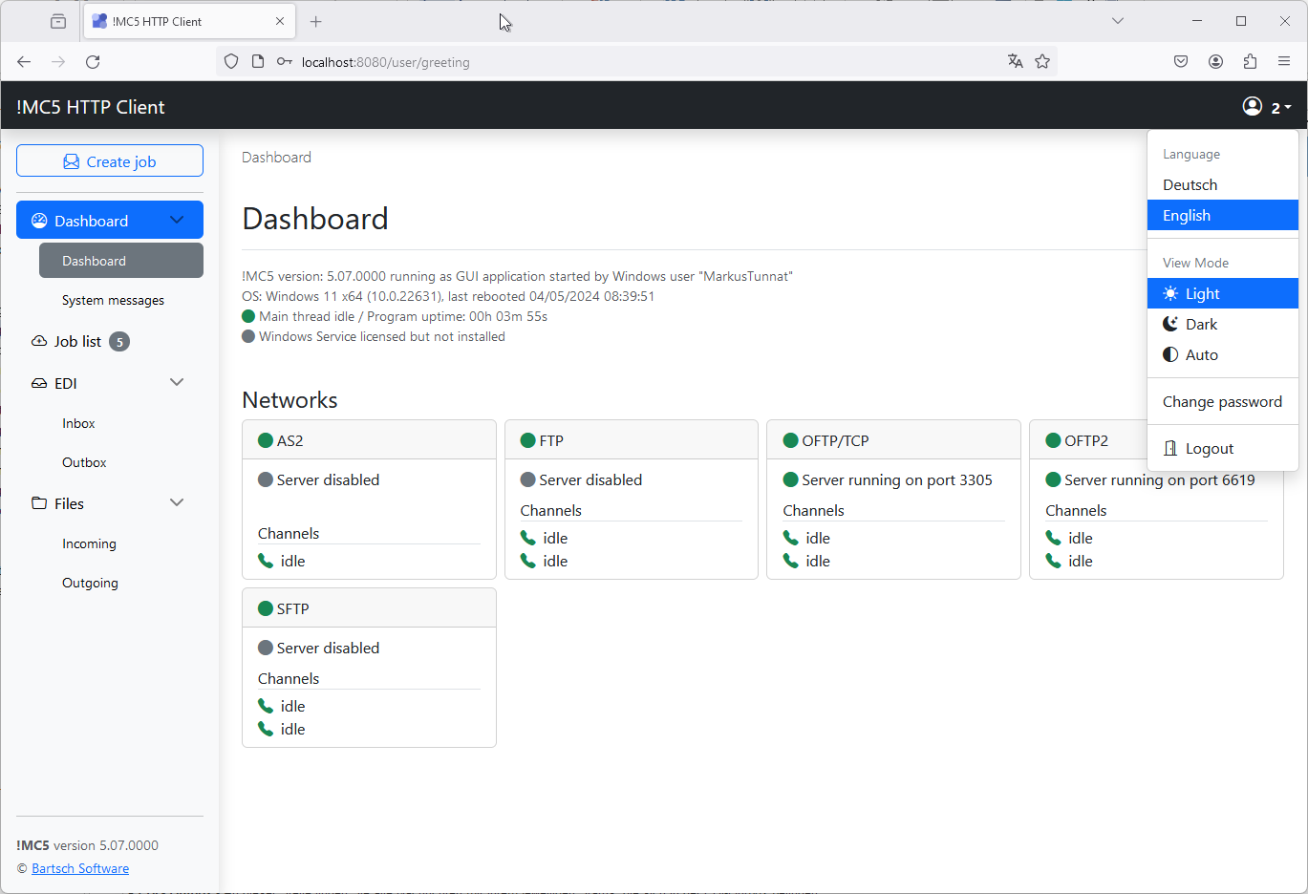Click the cloud icon beside Job list
The image size is (1308, 894).
(39, 341)
